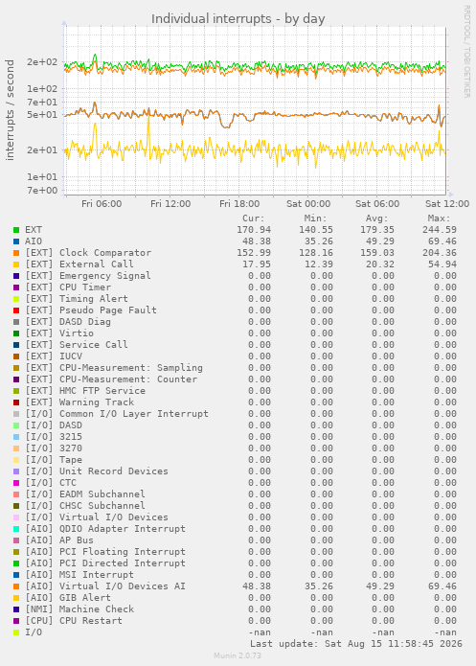
Task: Click the orange Clock Comparator legend swatch
Action: tap(16, 253)
